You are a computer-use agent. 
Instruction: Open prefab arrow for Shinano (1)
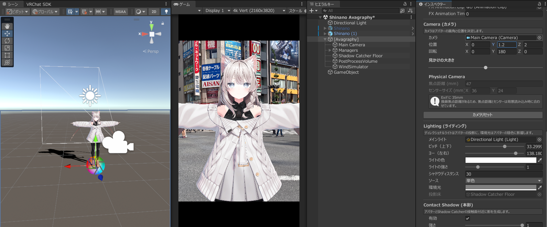tap(413, 34)
